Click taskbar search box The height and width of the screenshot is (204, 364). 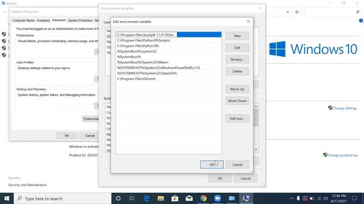click(x=63, y=198)
